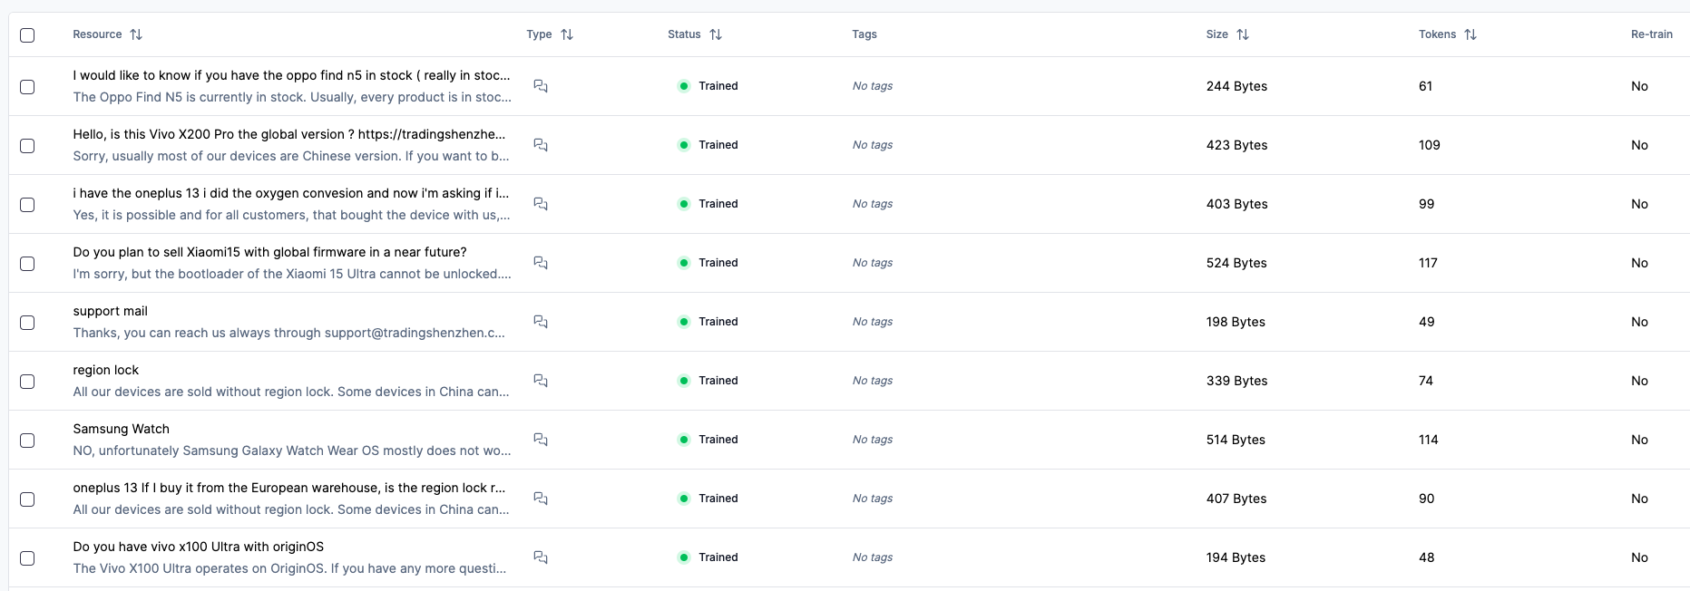
Task: Click Q&A type icon for region lock row
Action: tap(541, 381)
